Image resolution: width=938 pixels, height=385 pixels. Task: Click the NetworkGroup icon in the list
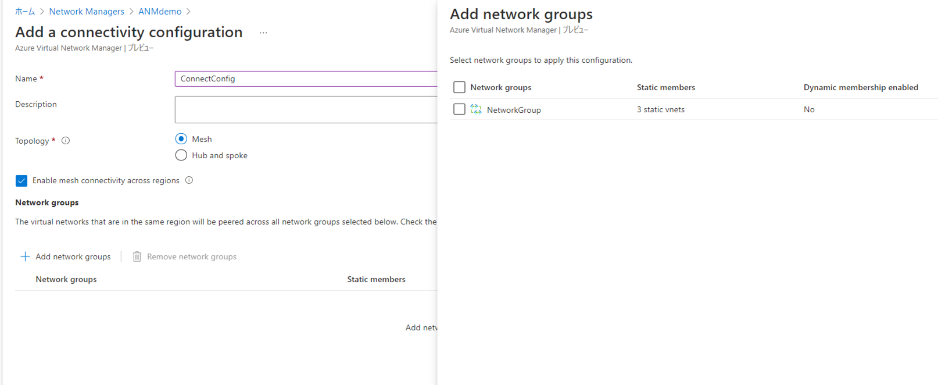(x=476, y=109)
